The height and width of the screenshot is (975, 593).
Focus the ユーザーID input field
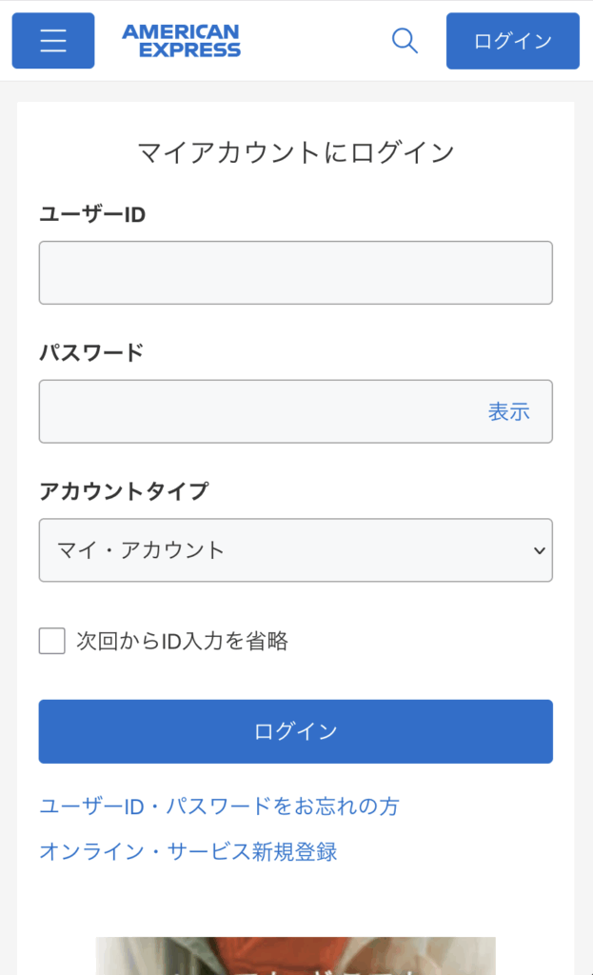(295, 272)
